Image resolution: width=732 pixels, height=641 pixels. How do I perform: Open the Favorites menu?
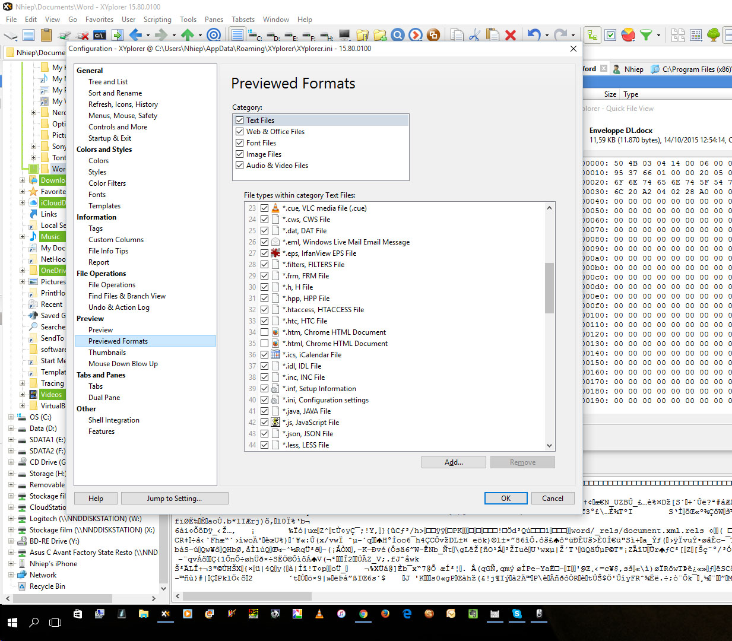(x=99, y=20)
